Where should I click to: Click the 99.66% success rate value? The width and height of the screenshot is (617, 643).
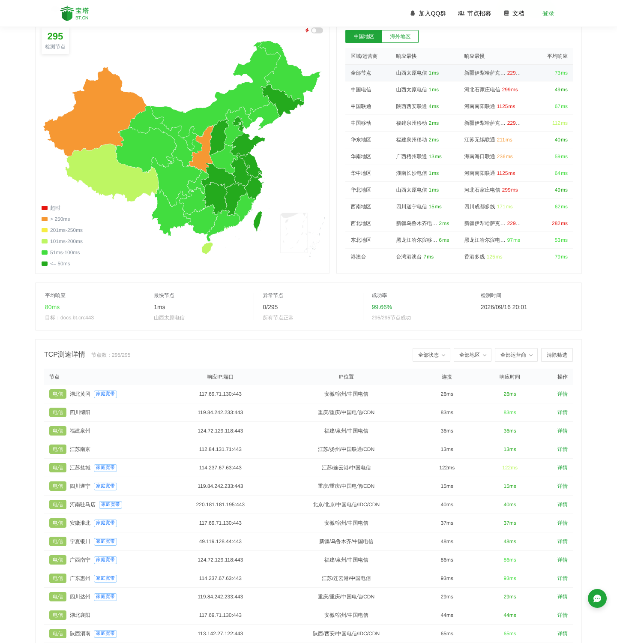pyautogui.click(x=382, y=307)
